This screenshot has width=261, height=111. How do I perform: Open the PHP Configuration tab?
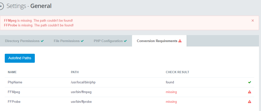click(x=110, y=41)
